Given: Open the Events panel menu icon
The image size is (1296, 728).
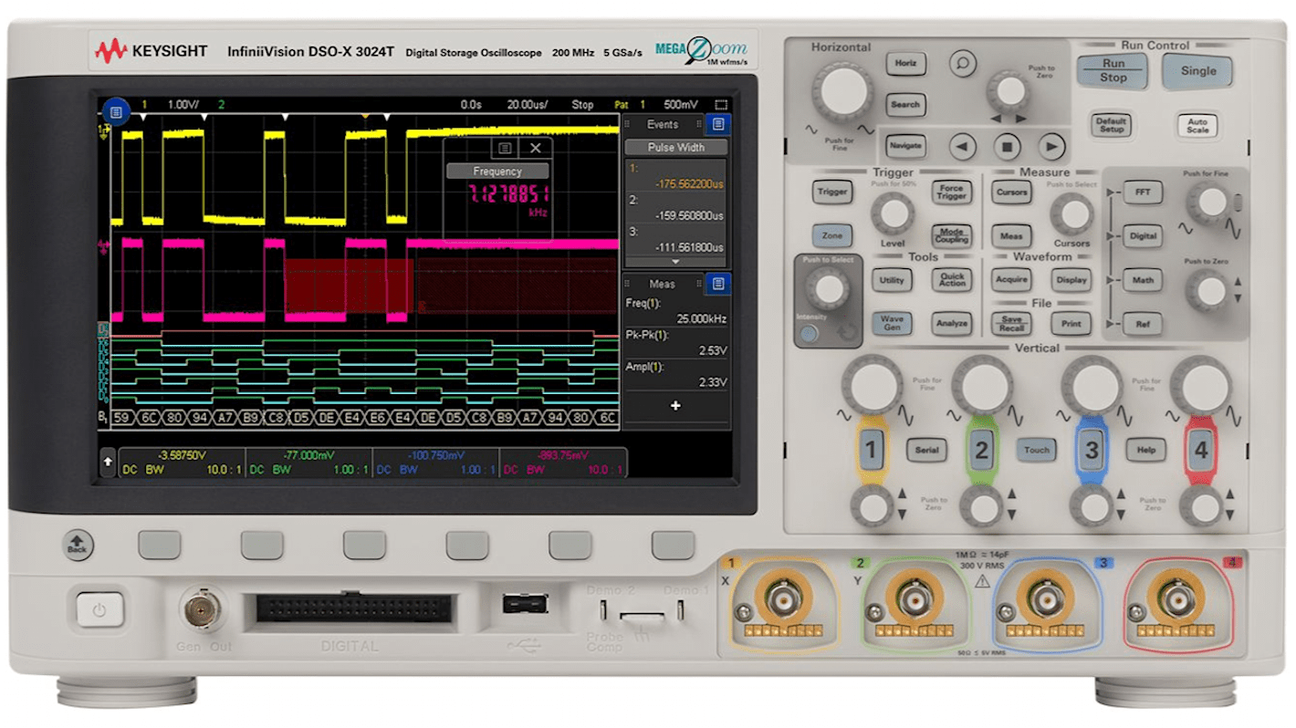Looking at the screenshot, I should coord(718,123).
